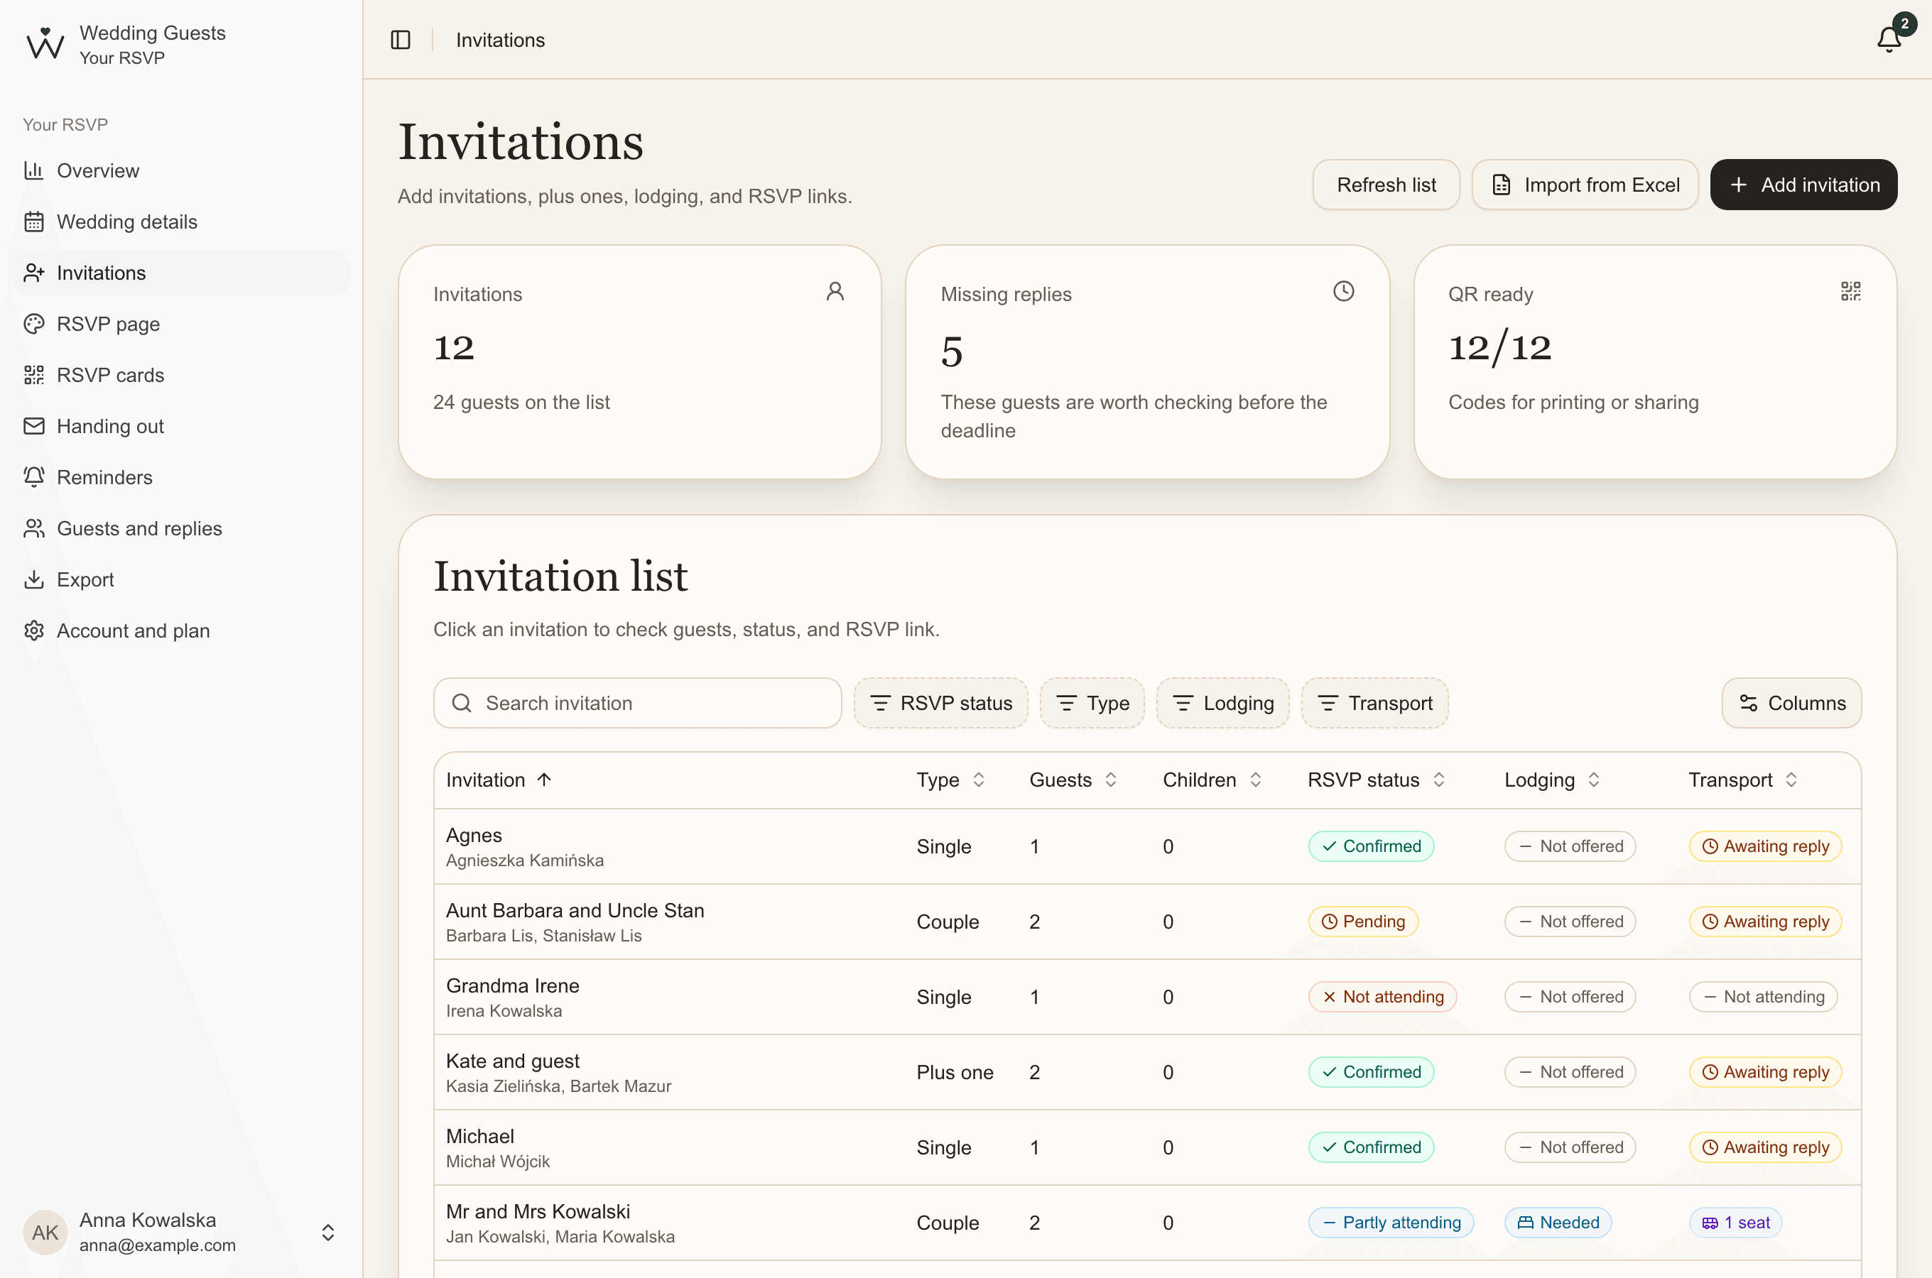Click the Account and plan gear icon
Viewport: 1932px width, 1278px height.
[x=33, y=631]
